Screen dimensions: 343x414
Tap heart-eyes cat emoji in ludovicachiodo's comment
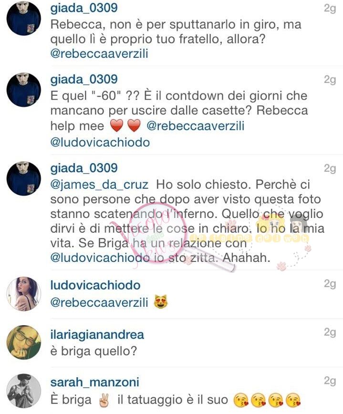click(x=161, y=302)
